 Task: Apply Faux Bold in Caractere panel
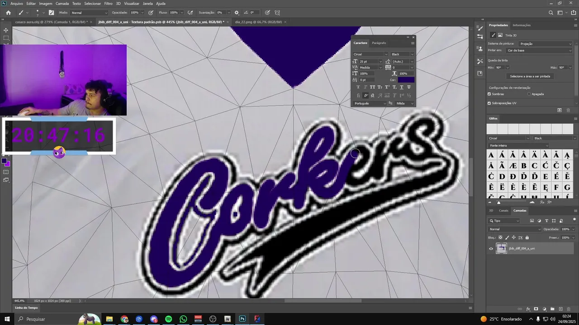pos(358,87)
